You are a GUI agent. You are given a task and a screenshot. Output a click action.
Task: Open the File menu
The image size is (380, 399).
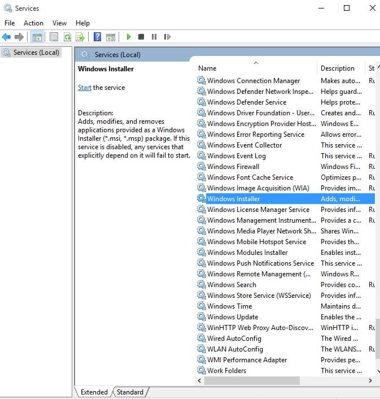10,23
